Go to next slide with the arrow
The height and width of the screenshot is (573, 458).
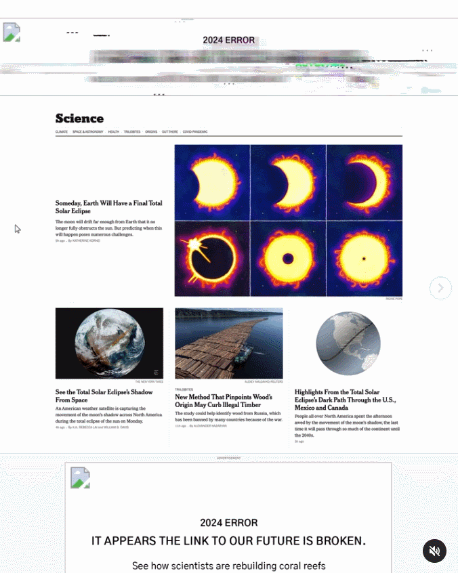pos(440,288)
